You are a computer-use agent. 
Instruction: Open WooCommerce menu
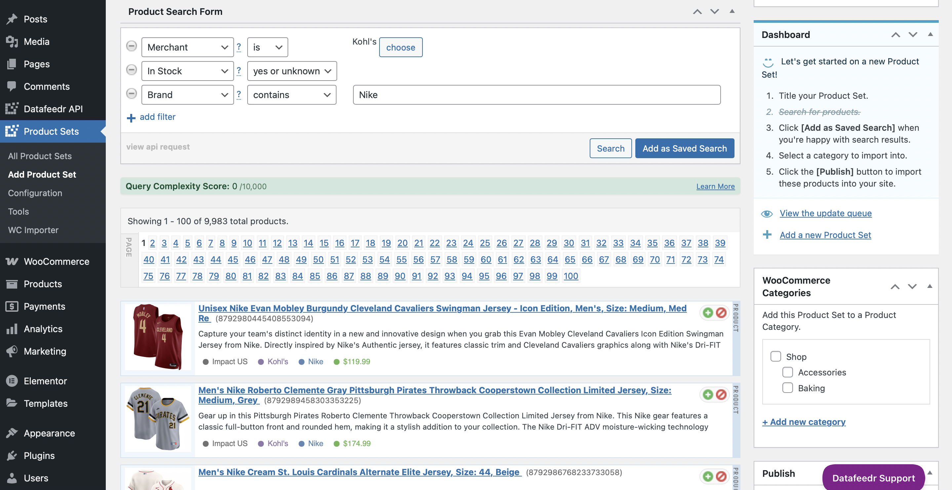(53, 262)
